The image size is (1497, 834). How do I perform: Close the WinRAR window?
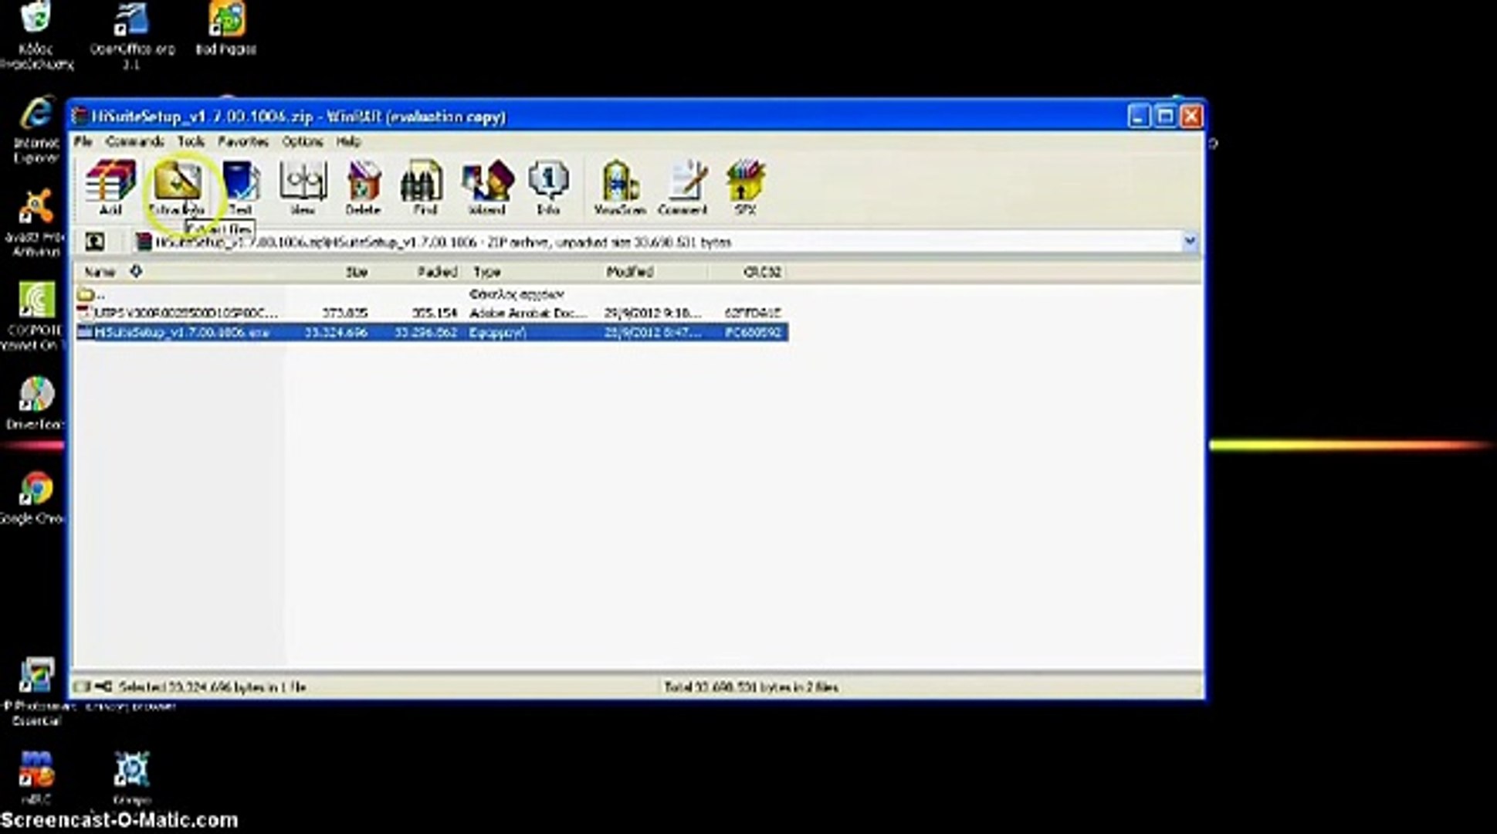coord(1191,117)
